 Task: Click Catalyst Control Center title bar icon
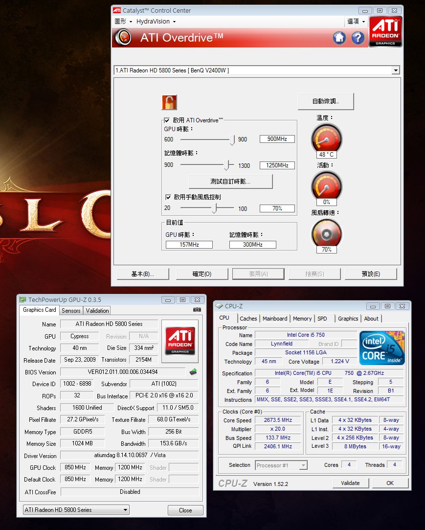(116, 10)
